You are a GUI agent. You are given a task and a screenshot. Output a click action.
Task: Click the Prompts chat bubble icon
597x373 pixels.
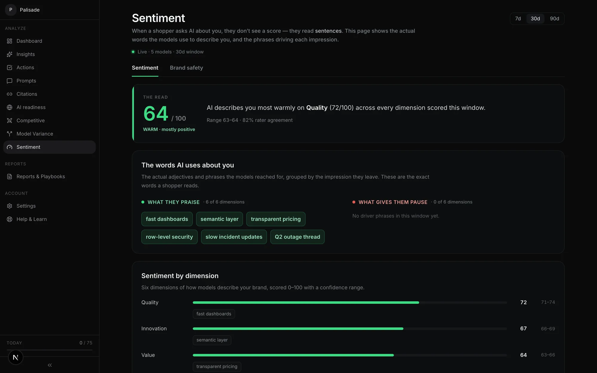click(x=10, y=81)
